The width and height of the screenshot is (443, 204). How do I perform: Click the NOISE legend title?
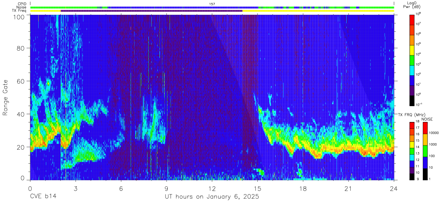pos(427,119)
